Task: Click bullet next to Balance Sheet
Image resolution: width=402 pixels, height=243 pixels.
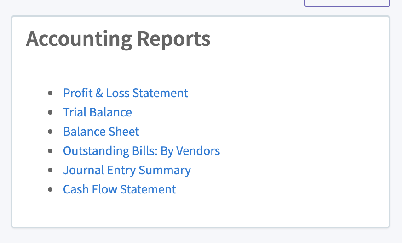Action: [x=50, y=132]
